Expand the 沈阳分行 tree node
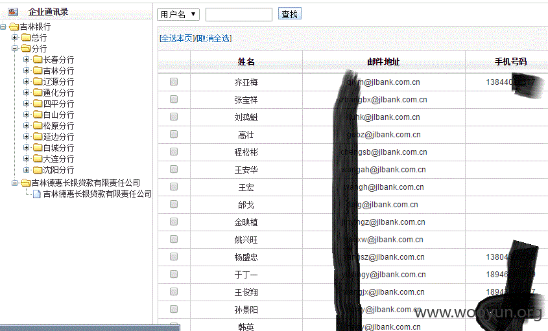 (x=26, y=170)
